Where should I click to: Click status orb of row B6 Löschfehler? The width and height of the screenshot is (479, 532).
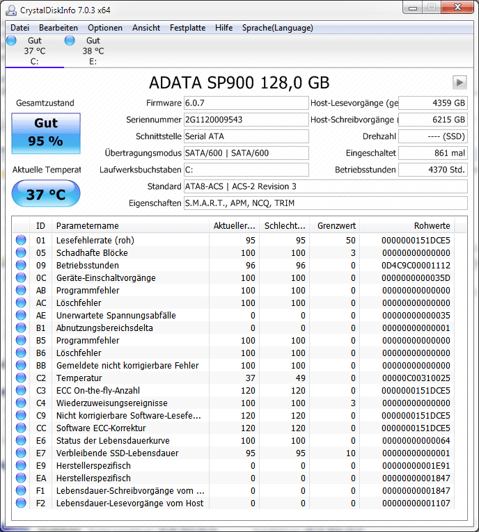[x=21, y=353]
